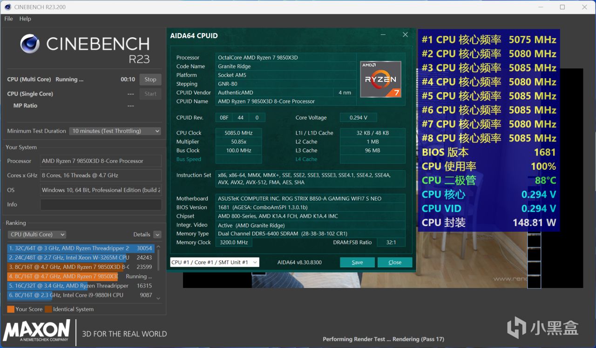
Task: Click the AIDA64 version label v8.30.8300
Action: 299,262
